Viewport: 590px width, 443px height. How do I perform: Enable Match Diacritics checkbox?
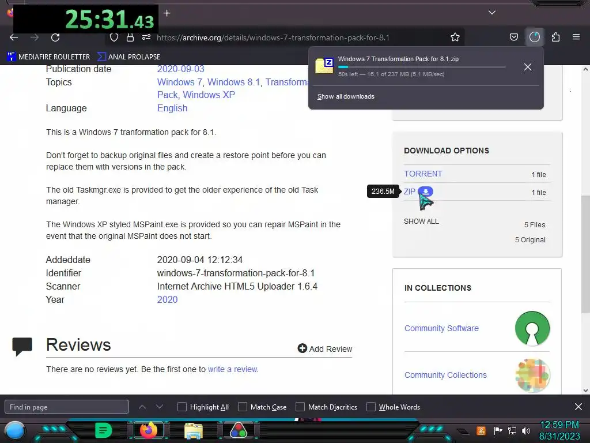300,407
